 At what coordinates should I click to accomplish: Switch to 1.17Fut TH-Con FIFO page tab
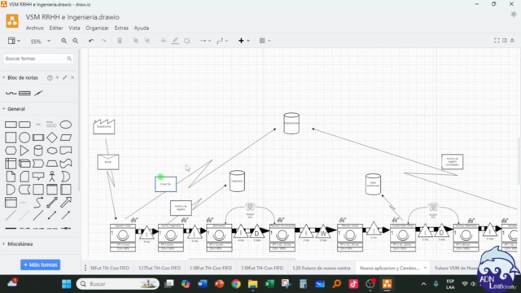(x=160, y=268)
